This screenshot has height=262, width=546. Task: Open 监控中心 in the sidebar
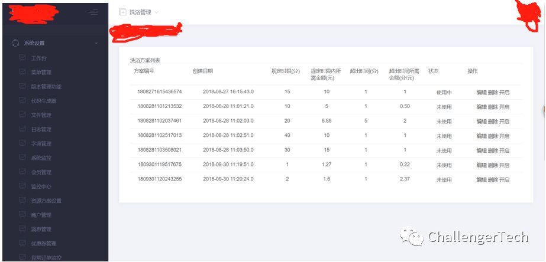tap(41, 186)
